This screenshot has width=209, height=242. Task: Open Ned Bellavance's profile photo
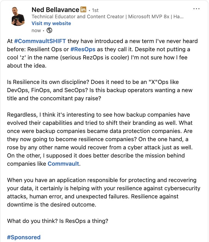pos(18,17)
